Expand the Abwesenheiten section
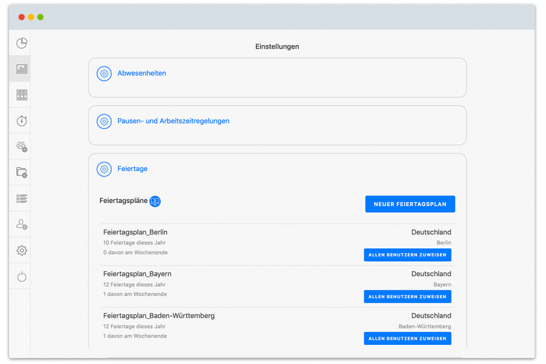The image size is (546, 364). [x=142, y=74]
